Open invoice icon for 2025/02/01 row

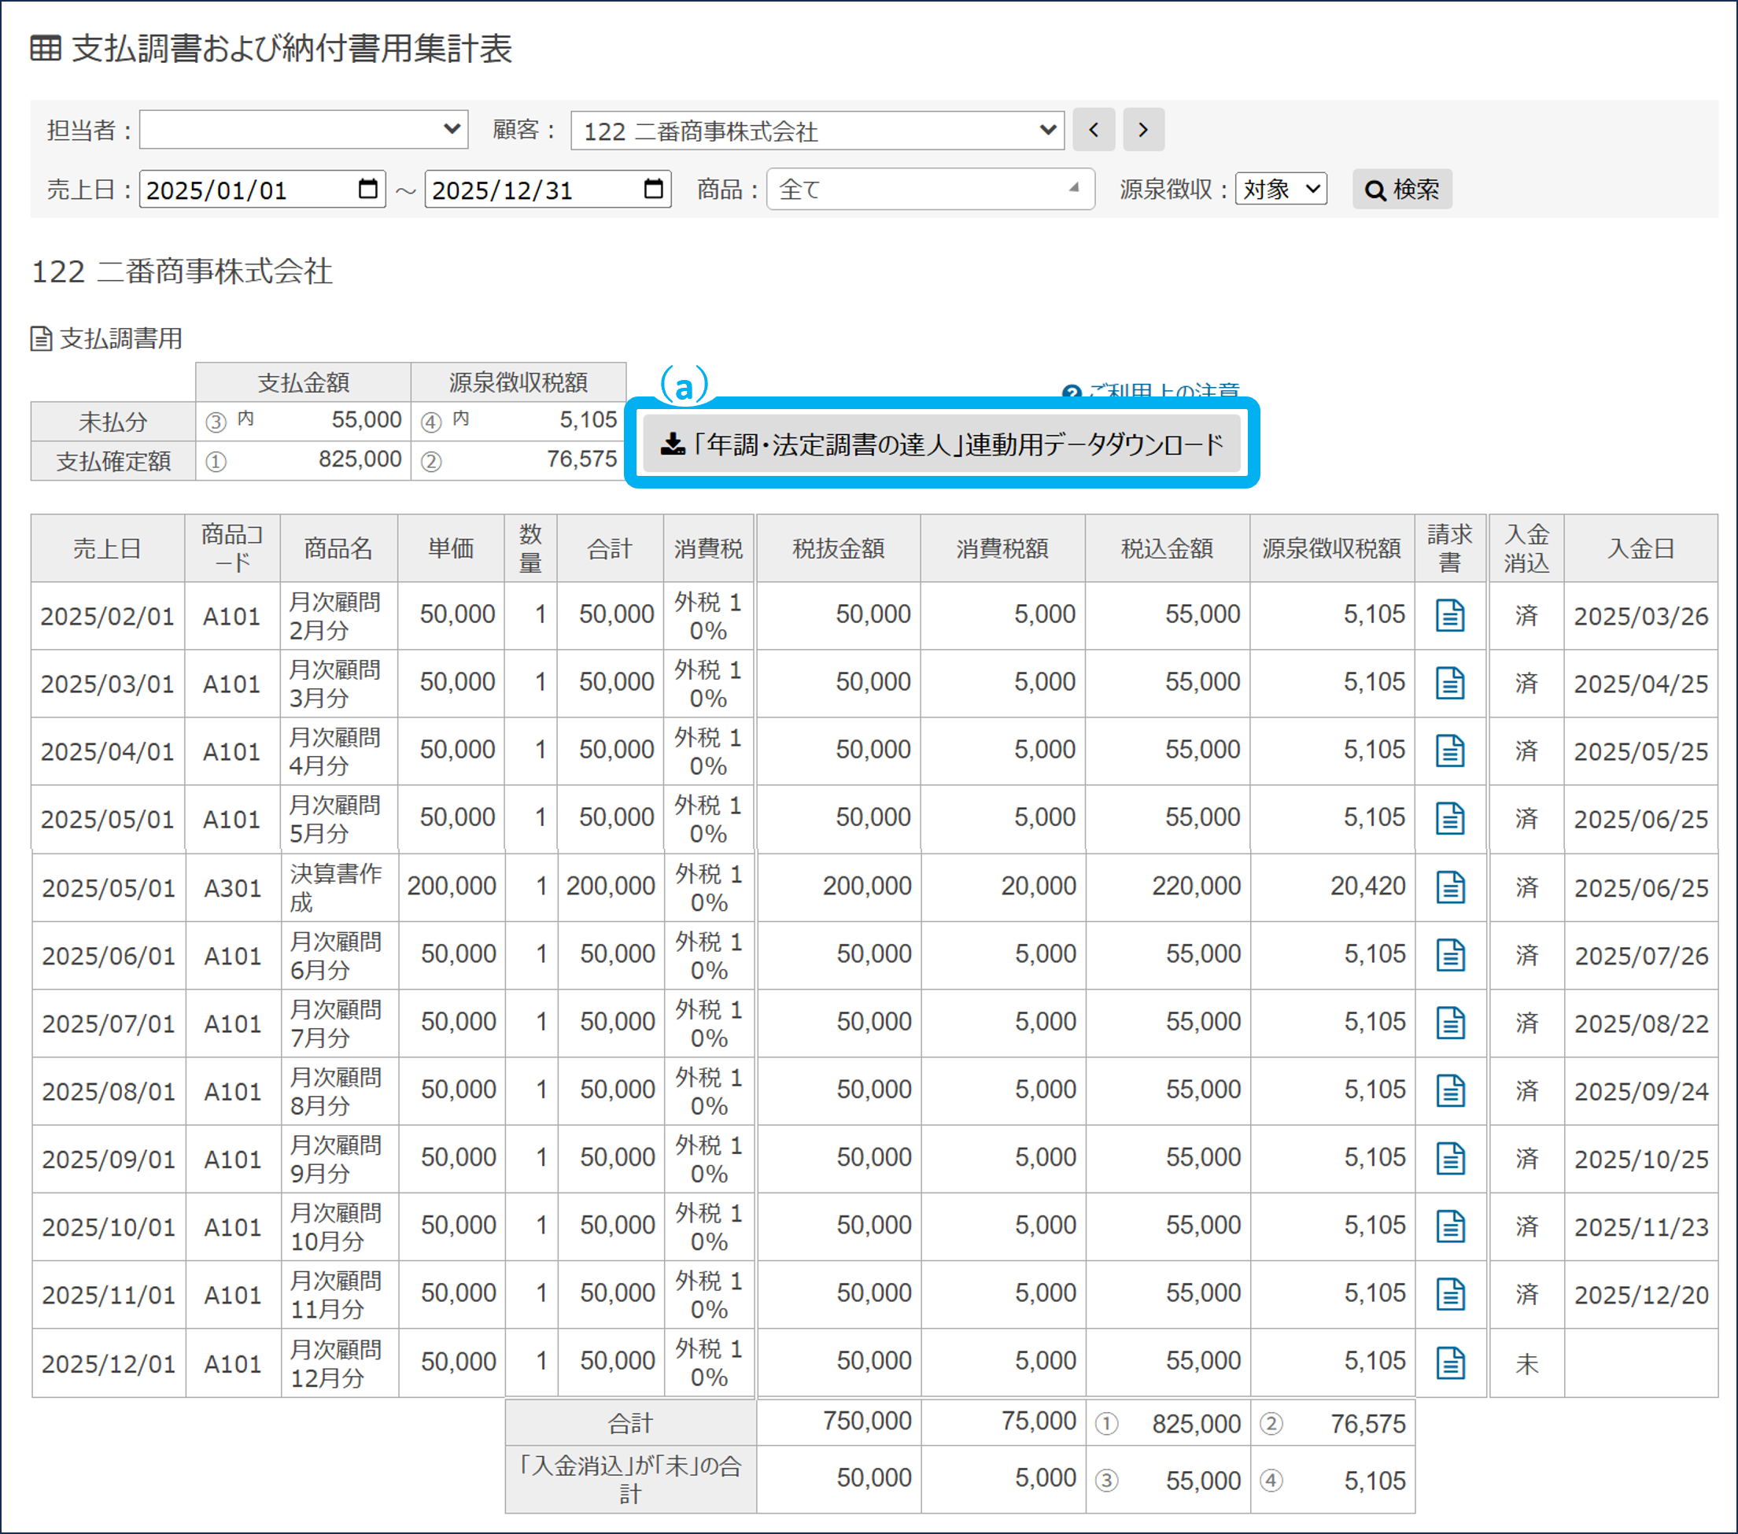click(x=1450, y=615)
